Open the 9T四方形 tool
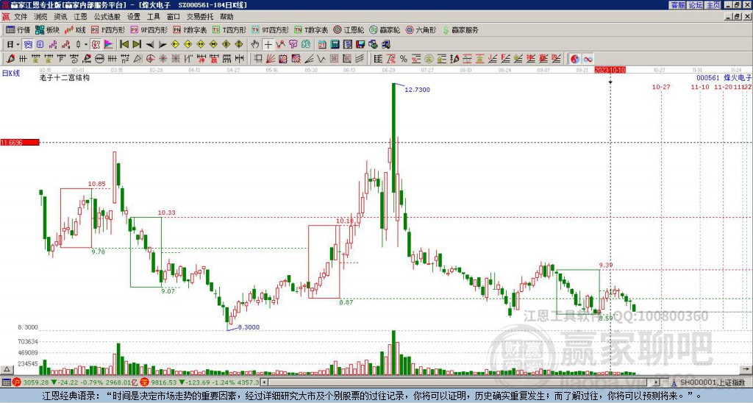 271,29
